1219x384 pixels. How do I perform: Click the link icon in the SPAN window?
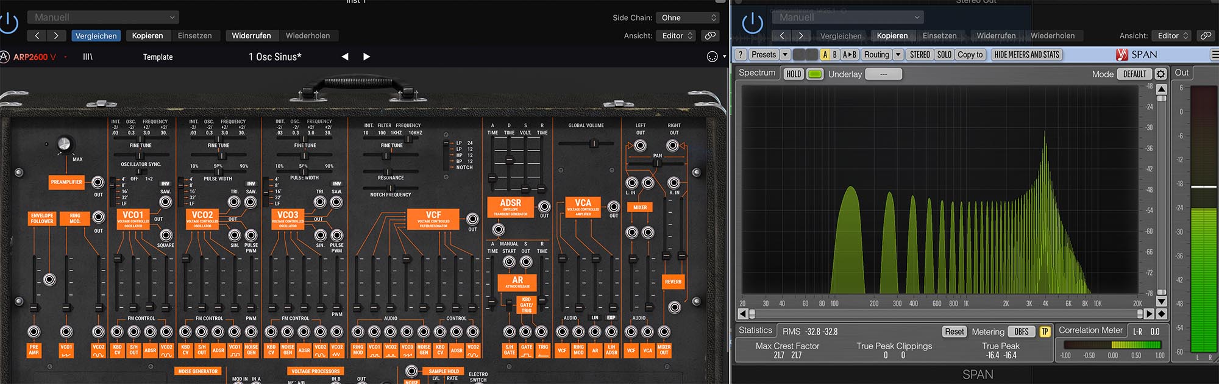pyautogui.click(x=1205, y=36)
